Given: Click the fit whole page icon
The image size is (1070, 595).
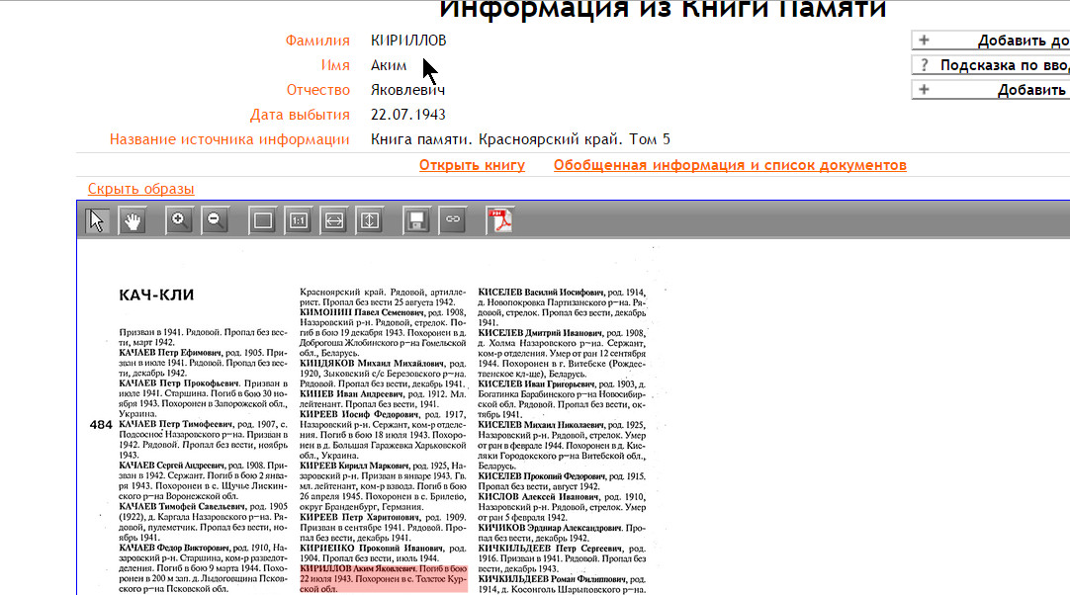Looking at the screenshot, I should pyautogui.click(x=263, y=220).
